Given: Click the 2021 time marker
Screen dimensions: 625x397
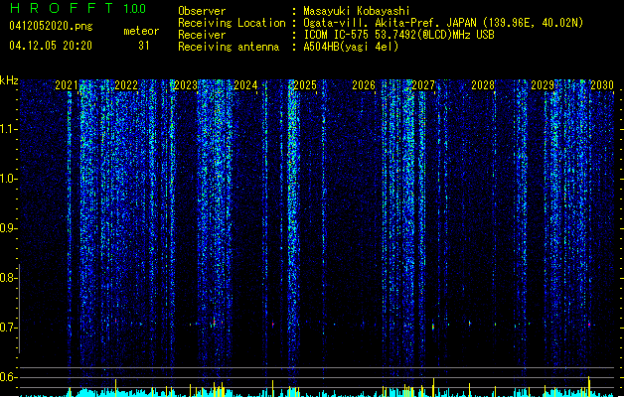Looking at the screenshot, I should tap(67, 85).
